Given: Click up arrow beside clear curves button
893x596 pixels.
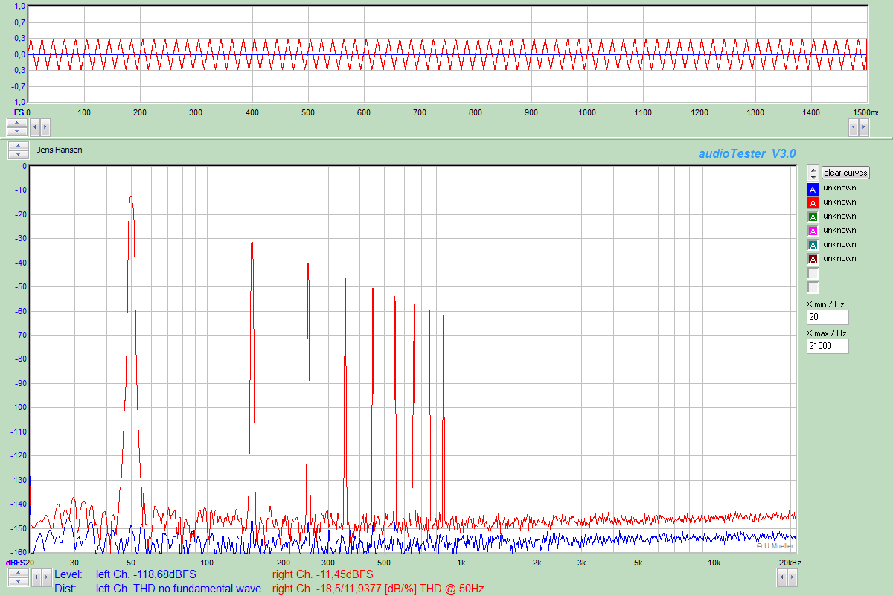Looking at the screenshot, I should 813,169.
